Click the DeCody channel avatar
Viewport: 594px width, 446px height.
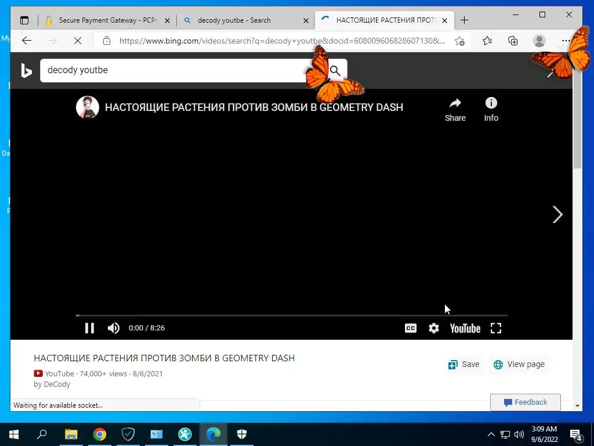coord(88,107)
